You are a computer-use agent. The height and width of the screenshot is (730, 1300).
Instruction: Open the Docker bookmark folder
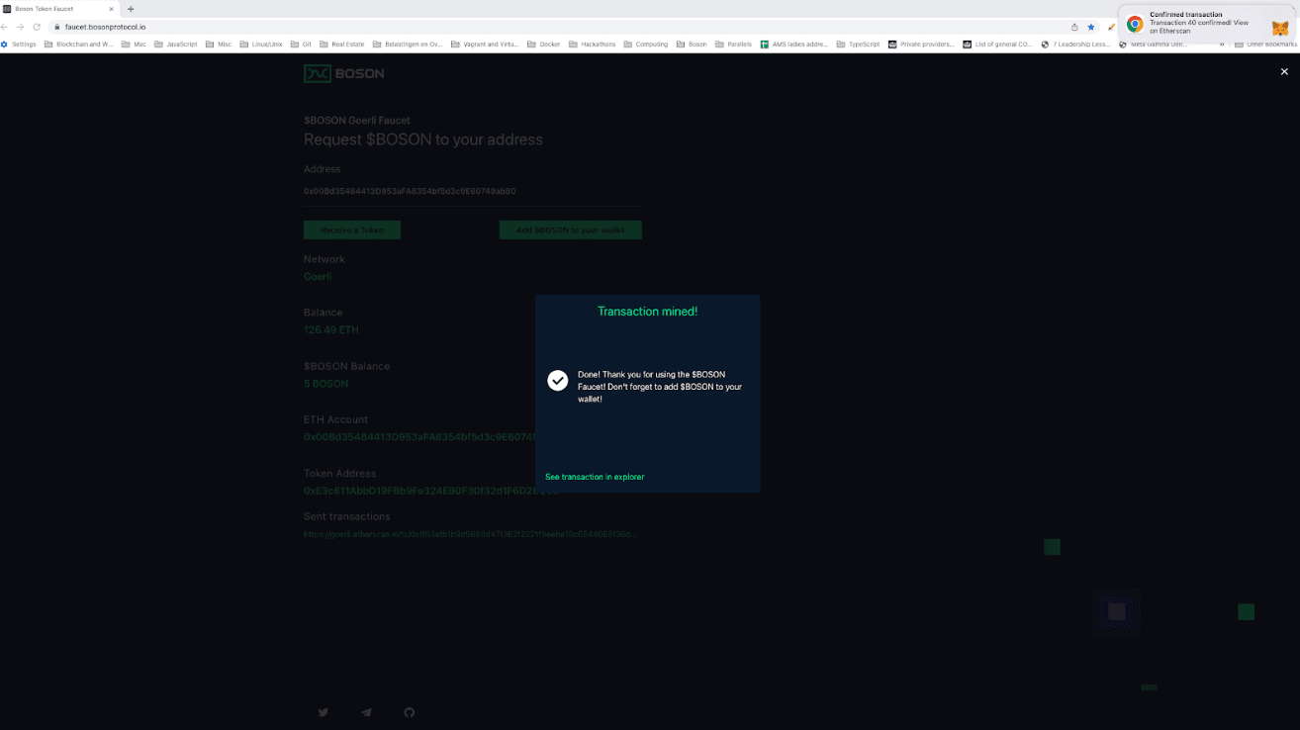pos(544,45)
